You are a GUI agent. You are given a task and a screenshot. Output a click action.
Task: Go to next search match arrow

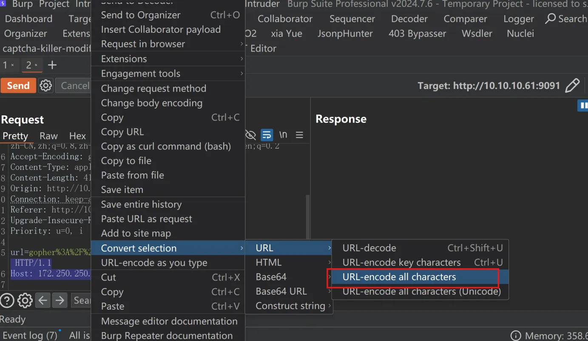click(x=60, y=301)
